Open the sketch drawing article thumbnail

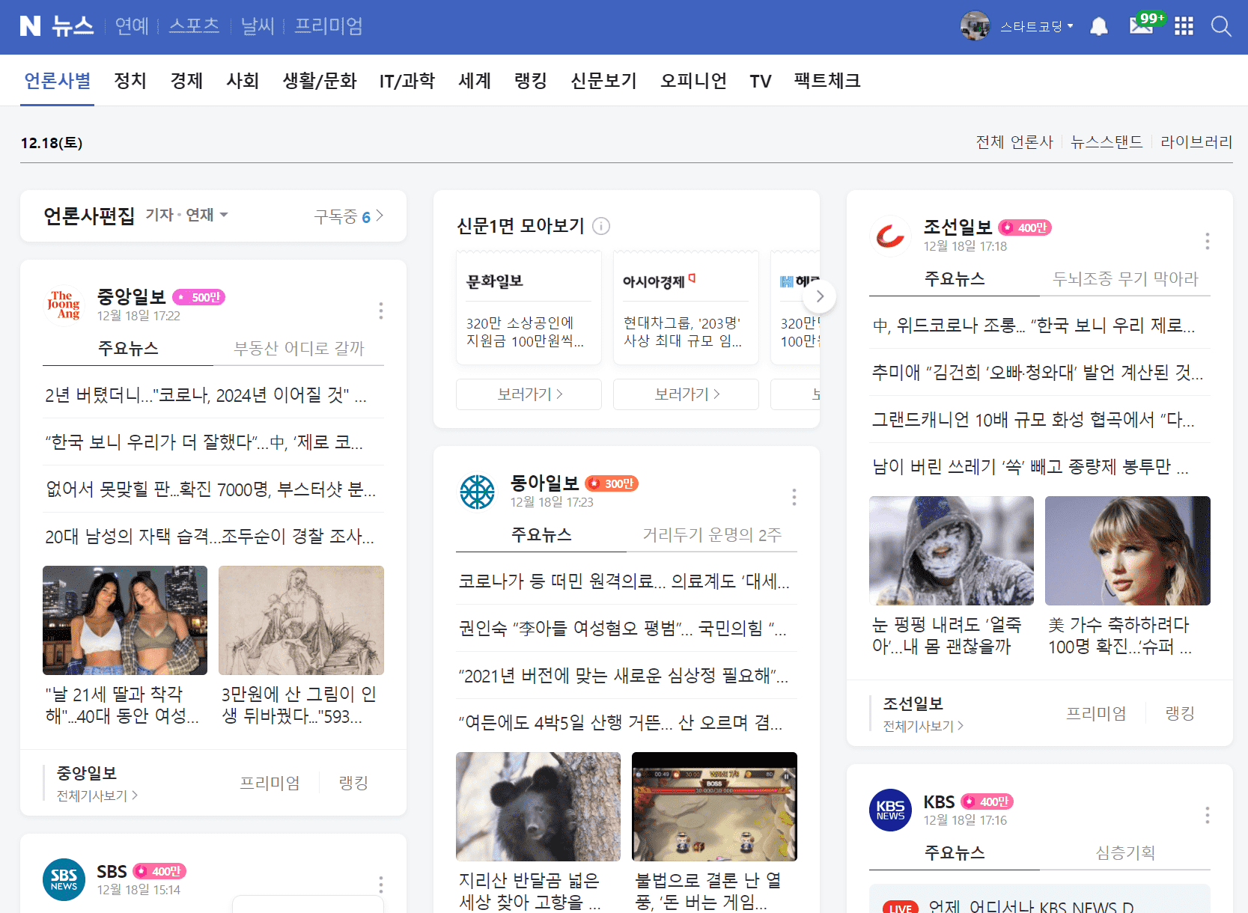pyautogui.click(x=301, y=620)
